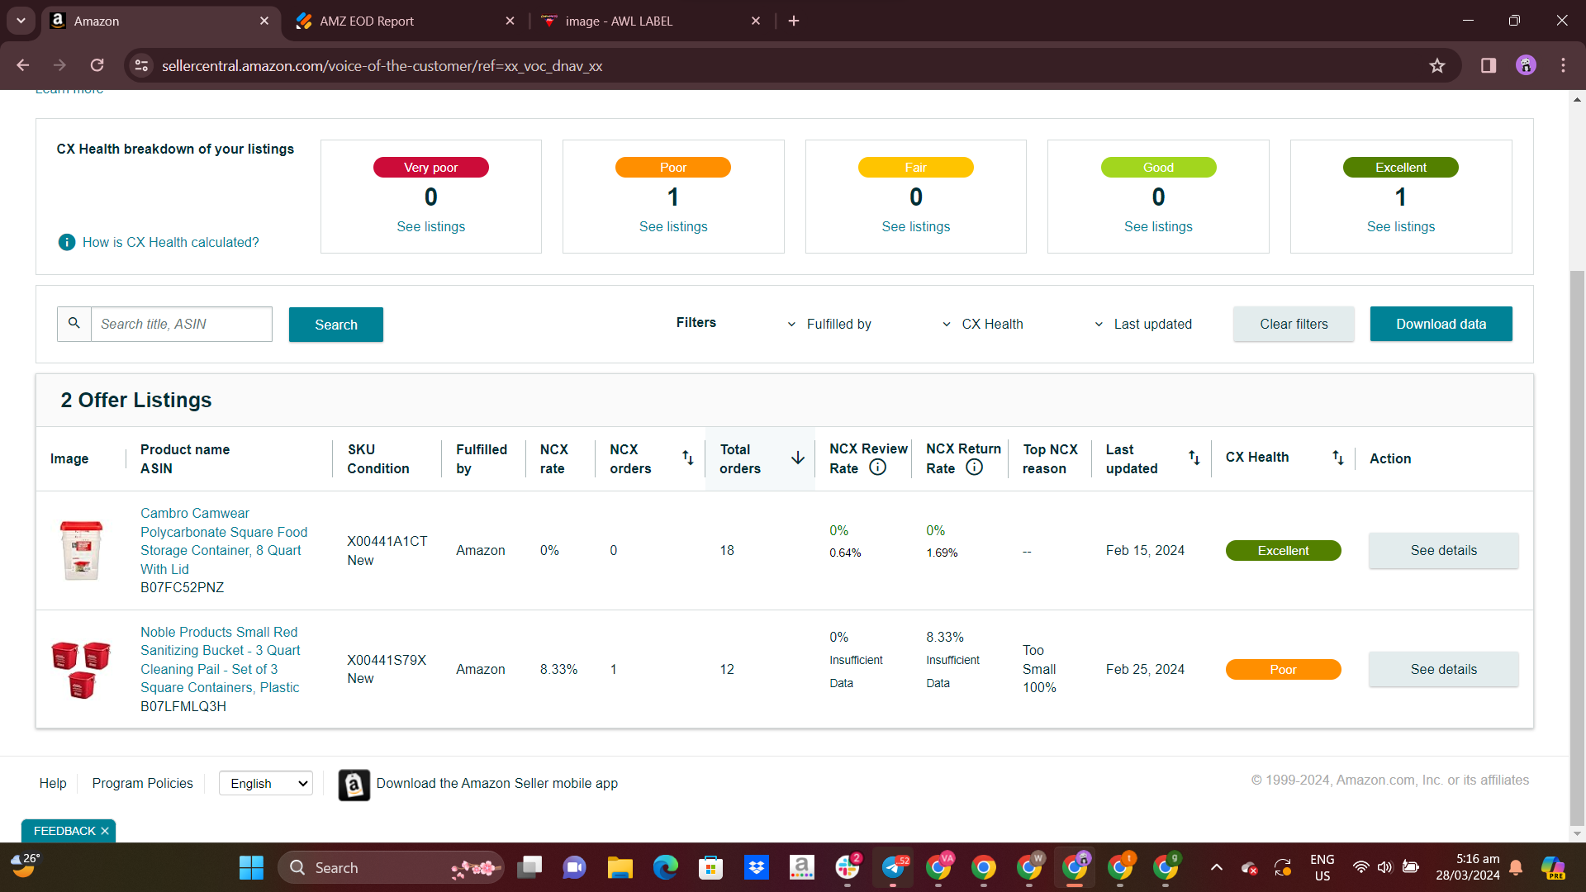Click the NCX Review Rate info icon

(878, 467)
